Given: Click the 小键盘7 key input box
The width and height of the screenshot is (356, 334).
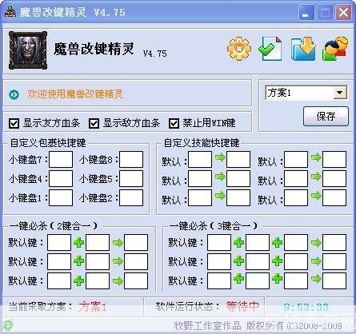Looking at the screenshot, I should [61, 159].
